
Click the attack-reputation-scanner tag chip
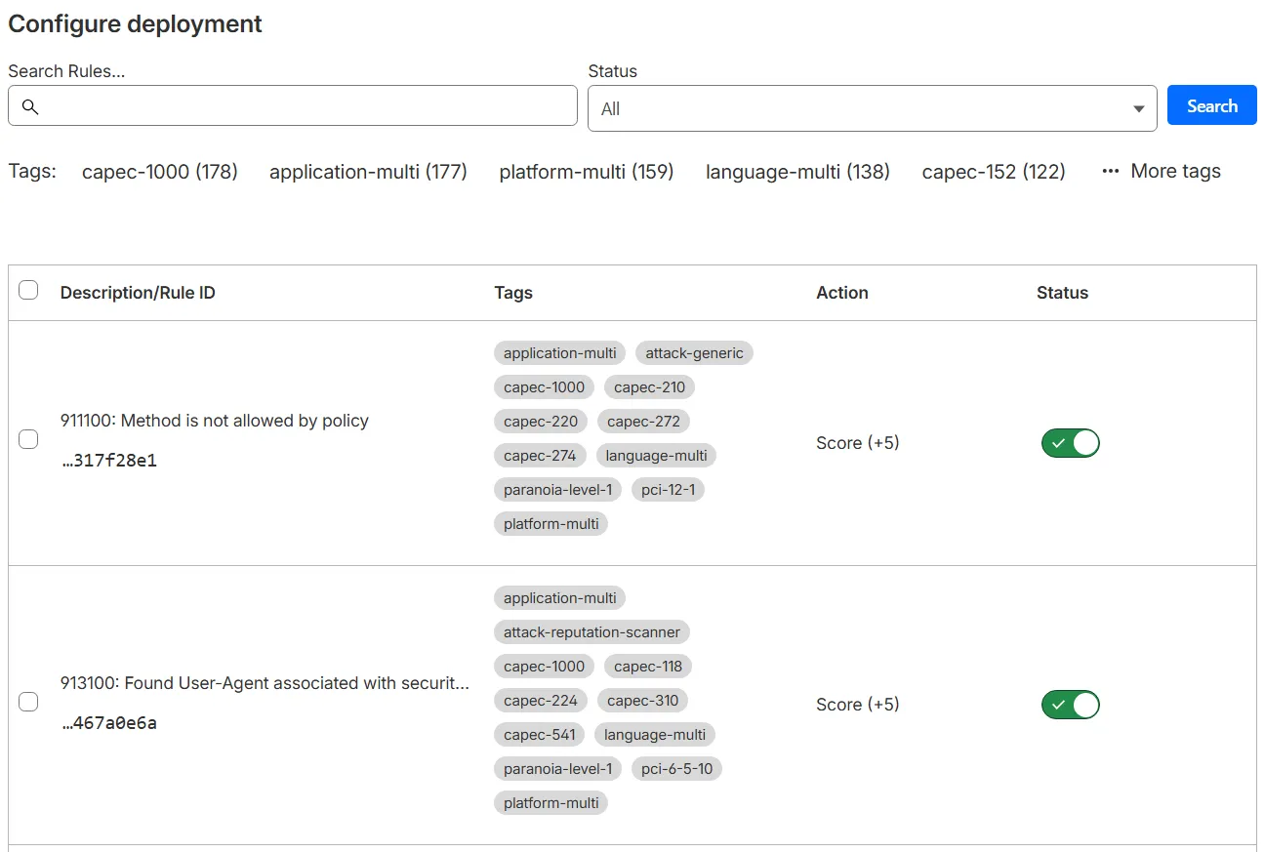(592, 631)
